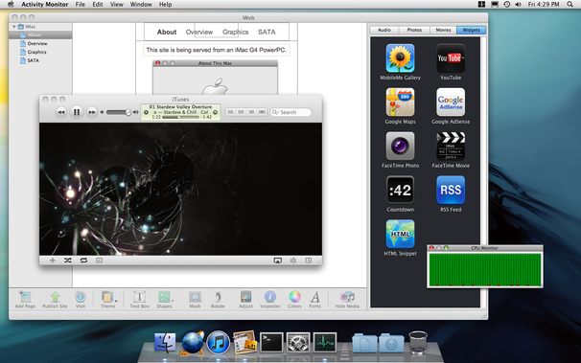
Task: Click Publish Site in iWeb toolbar
Action: pyautogui.click(x=55, y=300)
